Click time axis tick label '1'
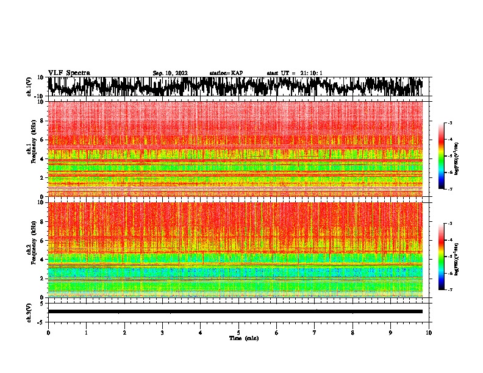Screen dimensions: 483x373 click(x=86, y=333)
